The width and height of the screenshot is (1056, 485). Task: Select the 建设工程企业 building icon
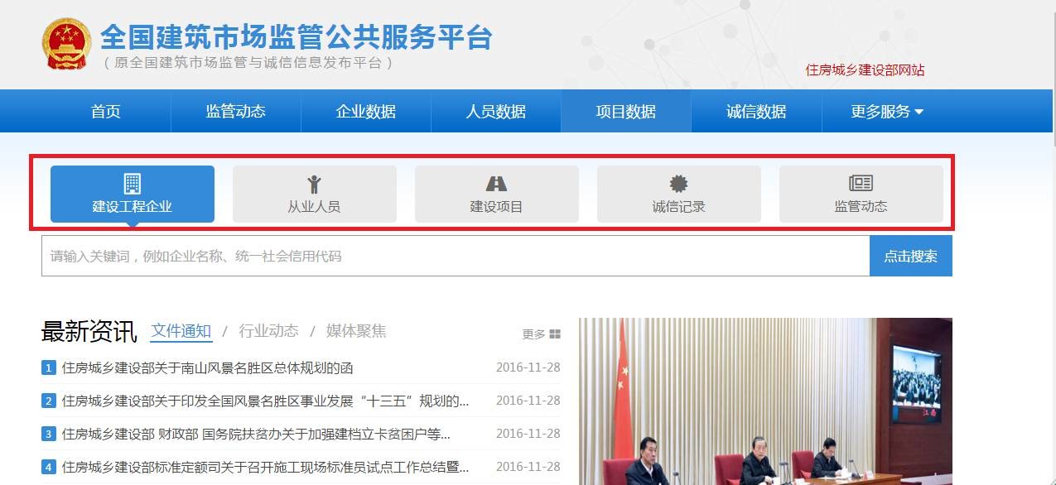[x=132, y=183]
